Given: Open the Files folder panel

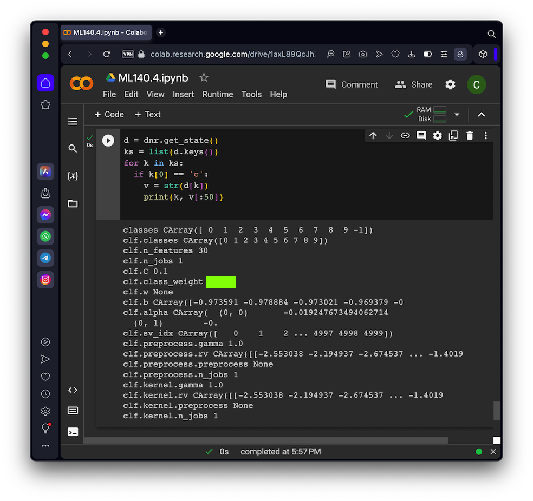Looking at the screenshot, I should (x=73, y=204).
